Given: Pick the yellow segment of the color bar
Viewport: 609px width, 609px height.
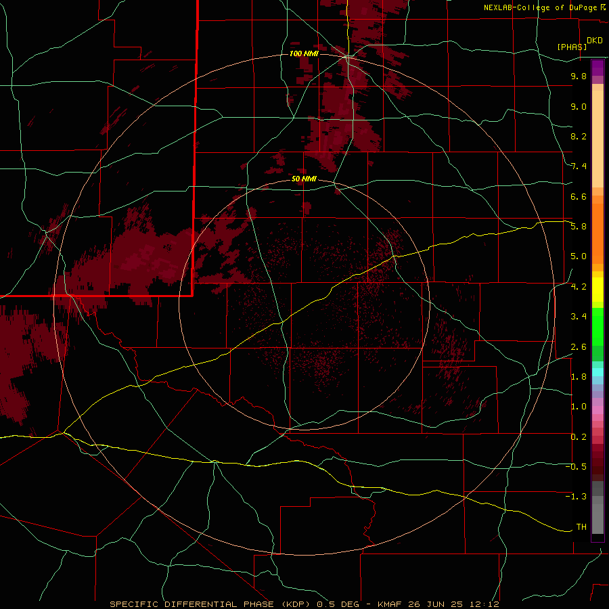Looking at the screenshot, I should point(597,290).
